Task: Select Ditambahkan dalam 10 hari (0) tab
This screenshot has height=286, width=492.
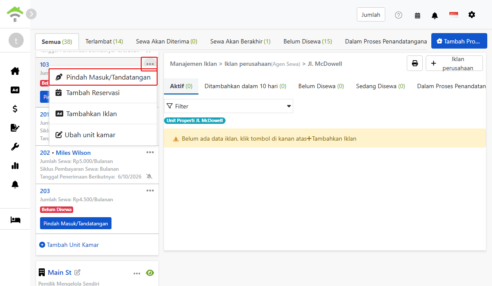Action: click(245, 86)
